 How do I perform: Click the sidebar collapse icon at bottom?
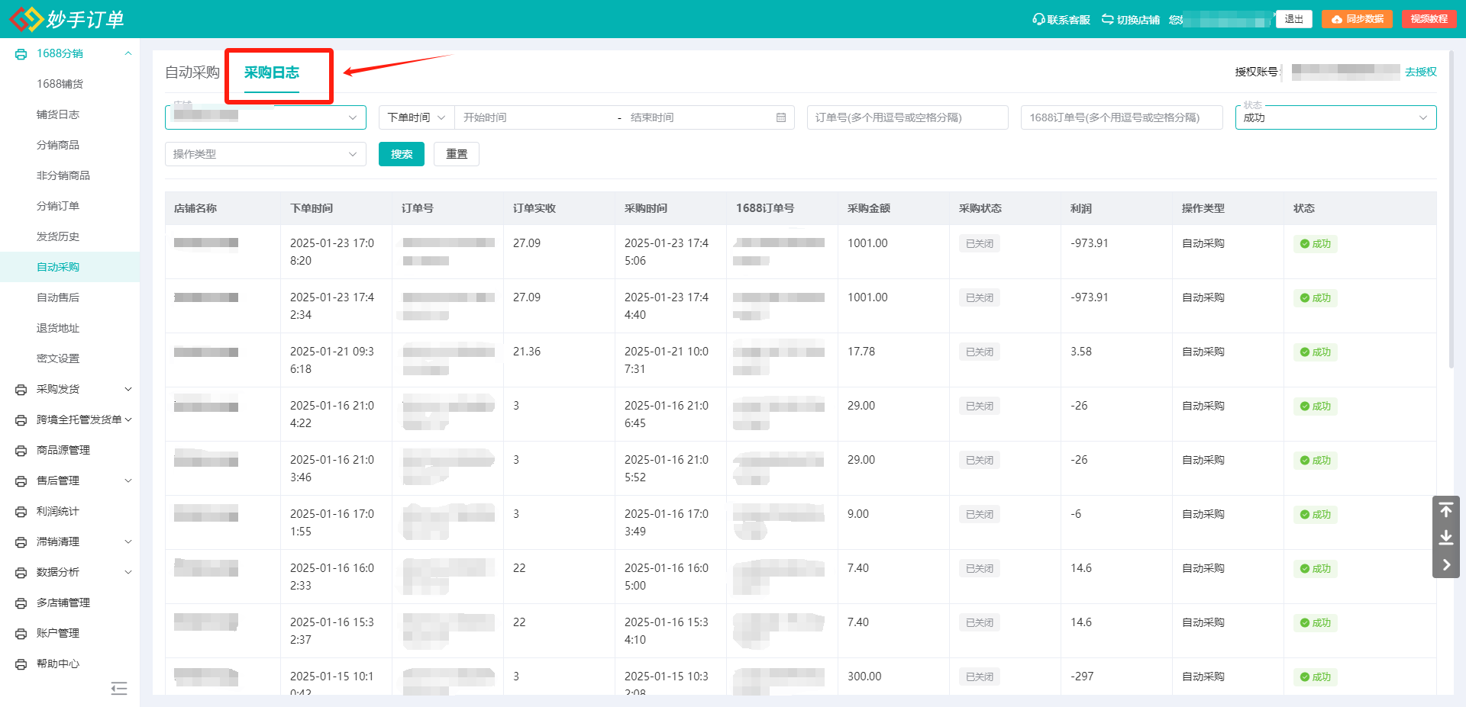119,689
